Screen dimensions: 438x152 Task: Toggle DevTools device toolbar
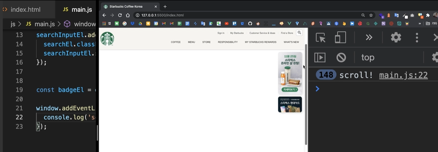click(x=341, y=38)
